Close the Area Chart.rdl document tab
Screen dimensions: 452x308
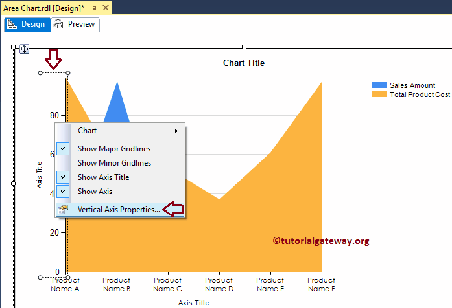point(104,7)
